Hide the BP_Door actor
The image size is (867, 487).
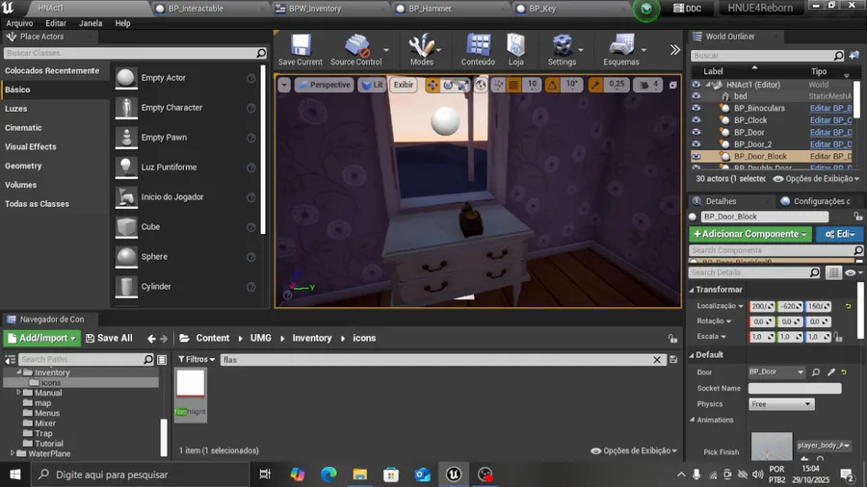[x=696, y=133]
